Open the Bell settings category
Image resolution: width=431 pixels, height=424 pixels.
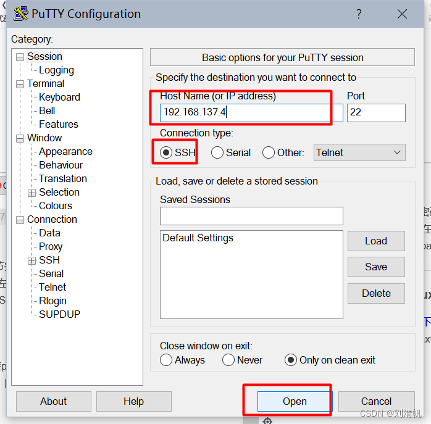click(47, 110)
